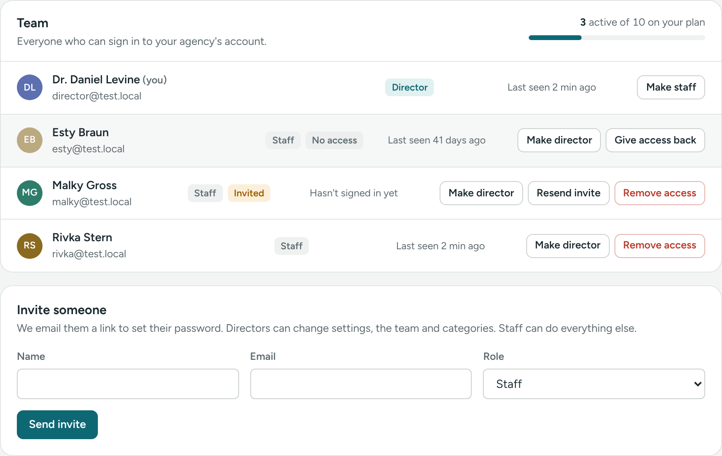Make Dr. Daniel Levine staff

671,87
